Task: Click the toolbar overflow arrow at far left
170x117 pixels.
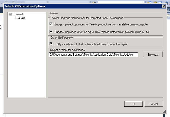Action: point(2,3)
